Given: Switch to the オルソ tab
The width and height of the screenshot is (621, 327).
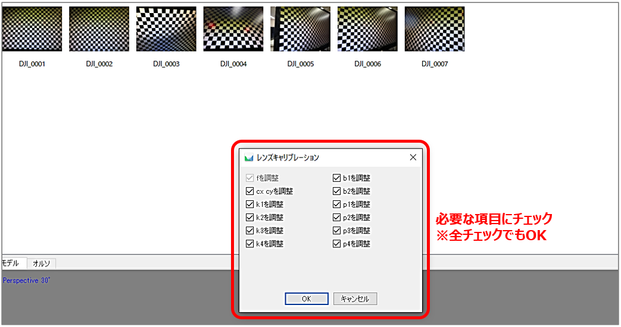Looking at the screenshot, I should point(41,264).
